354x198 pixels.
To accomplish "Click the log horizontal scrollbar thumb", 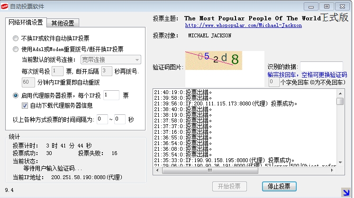I will (x=210, y=170).
